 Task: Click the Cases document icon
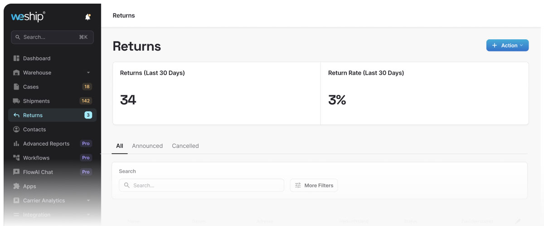[17, 87]
